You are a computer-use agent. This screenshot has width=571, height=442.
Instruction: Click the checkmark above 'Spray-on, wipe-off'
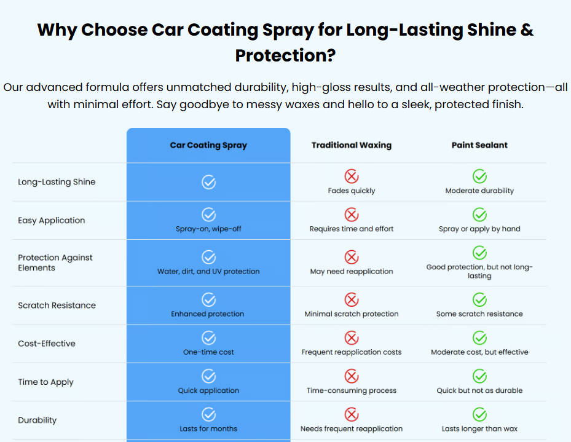coord(208,215)
